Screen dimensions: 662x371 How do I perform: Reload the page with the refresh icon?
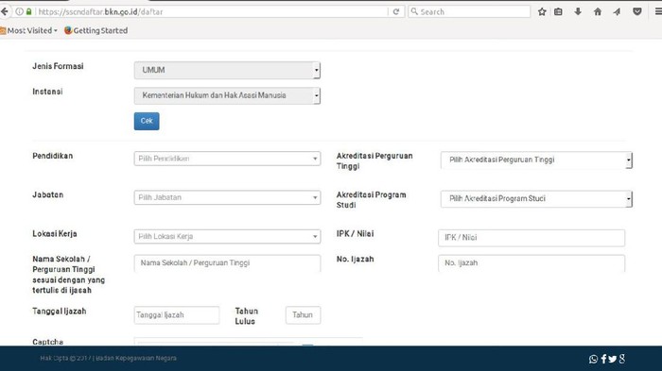tap(396, 12)
